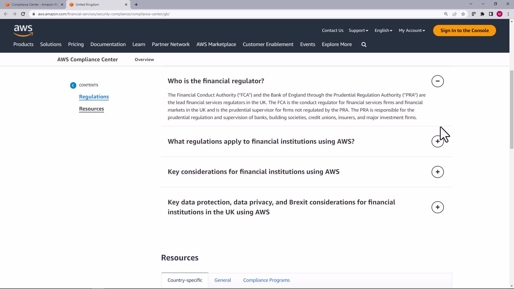The width and height of the screenshot is (514, 289).
Task: Click the share page icon in address bar
Action: click(455, 14)
